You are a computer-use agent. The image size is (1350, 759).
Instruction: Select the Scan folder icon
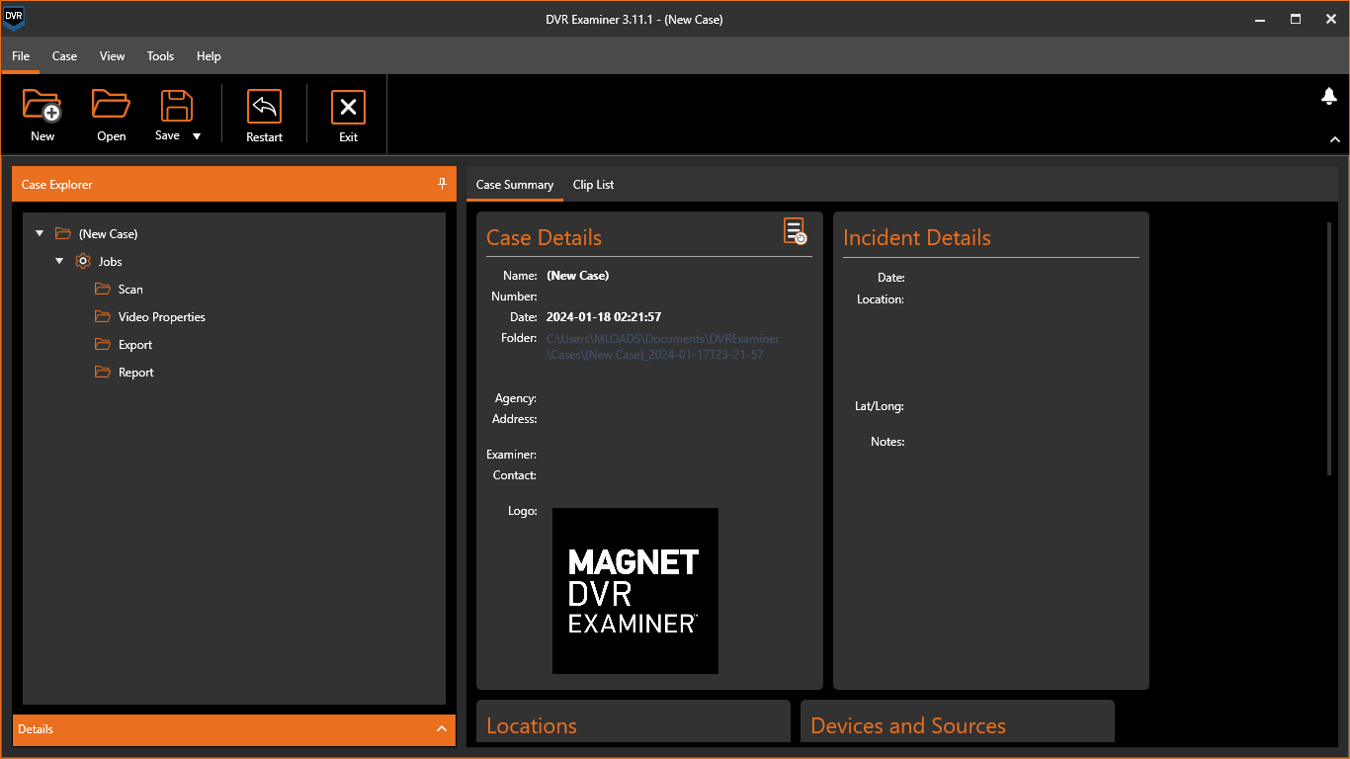coord(103,289)
